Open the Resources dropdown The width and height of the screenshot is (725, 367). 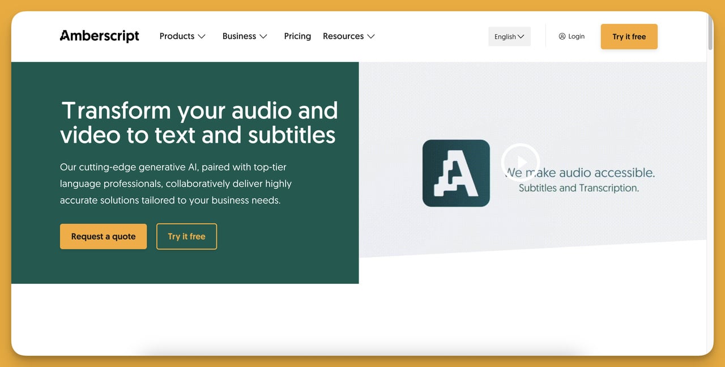coord(348,36)
